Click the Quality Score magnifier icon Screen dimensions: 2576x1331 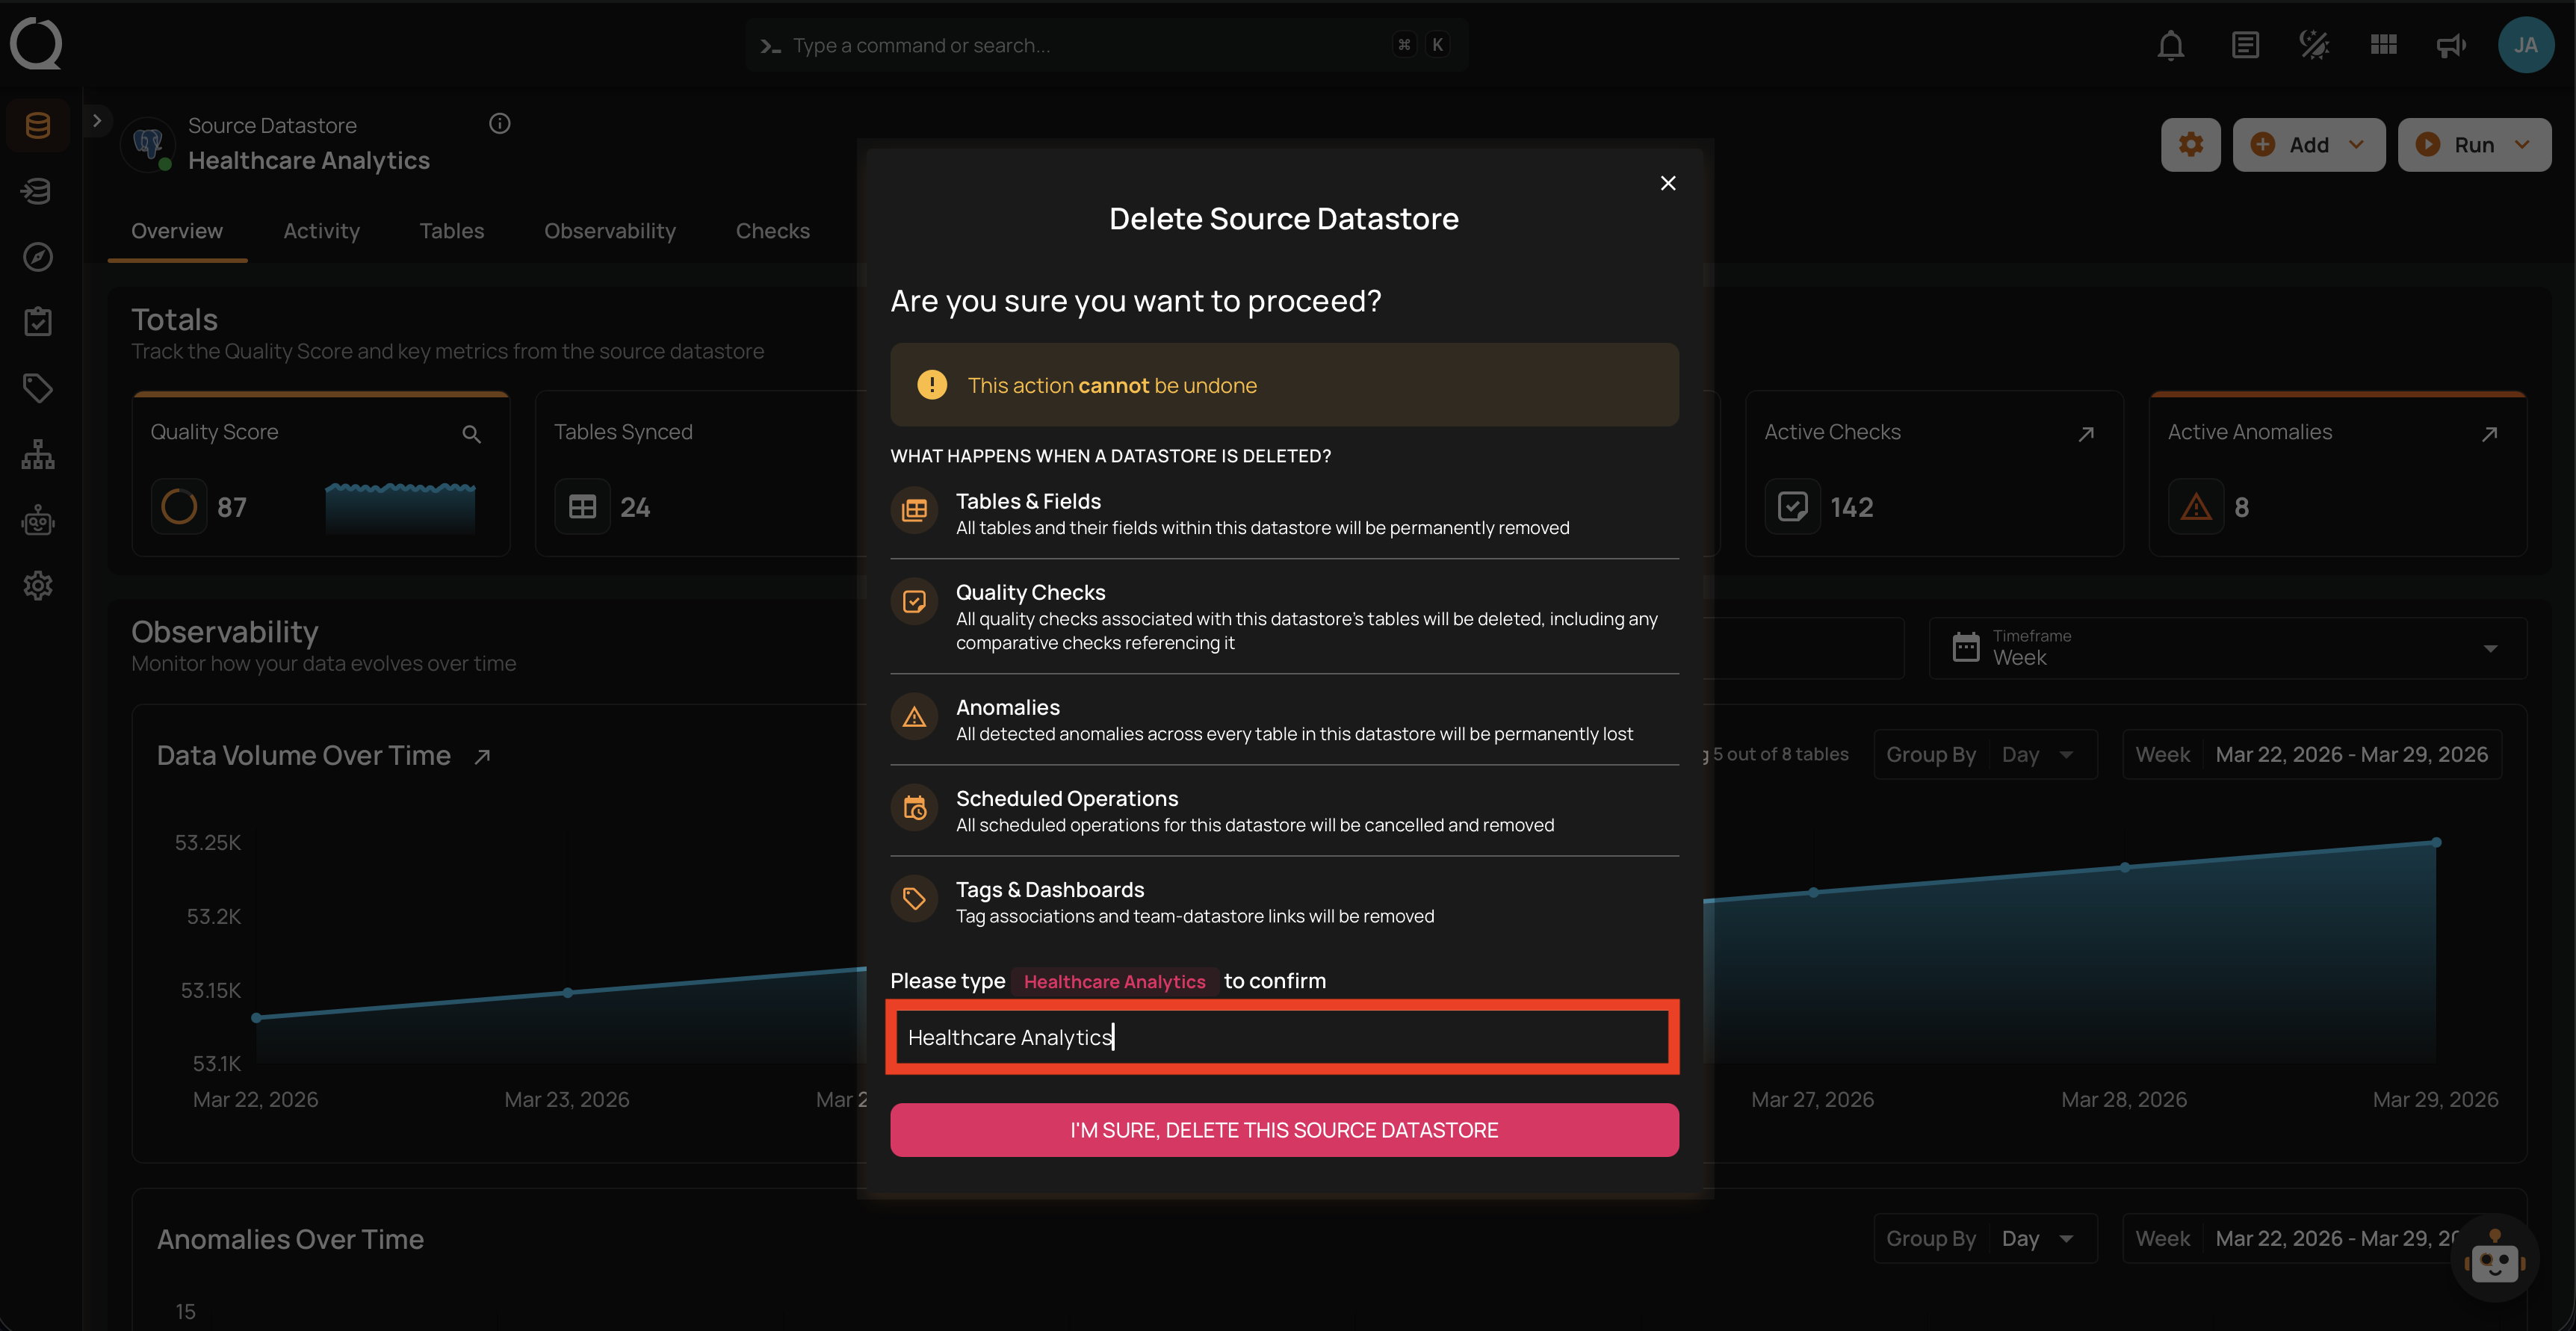(471, 434)
